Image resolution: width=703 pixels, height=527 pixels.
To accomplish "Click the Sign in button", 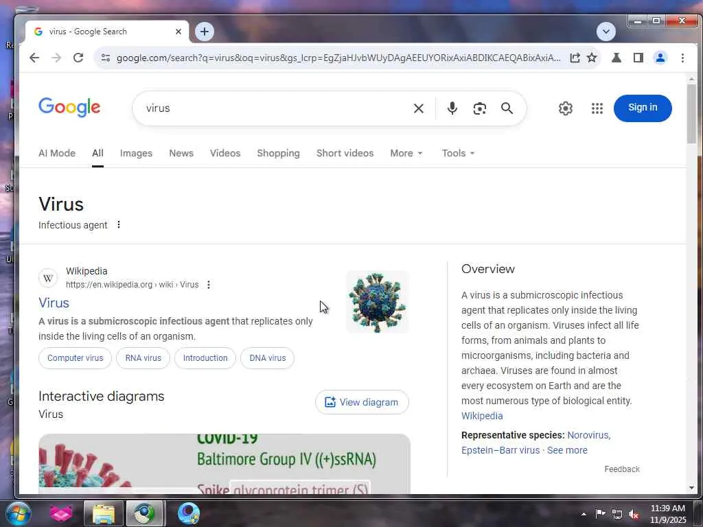I will 643,108.
